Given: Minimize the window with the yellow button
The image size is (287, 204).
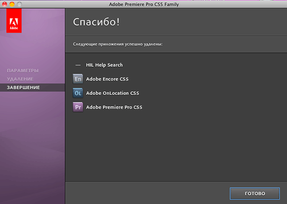Looking at the screenshot, I should (12, 4).
